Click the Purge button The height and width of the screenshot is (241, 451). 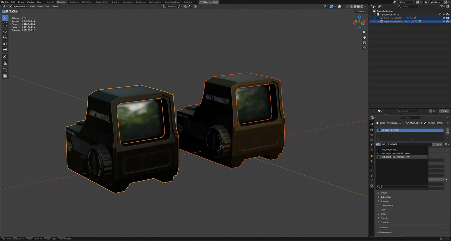tap(444, 111)
